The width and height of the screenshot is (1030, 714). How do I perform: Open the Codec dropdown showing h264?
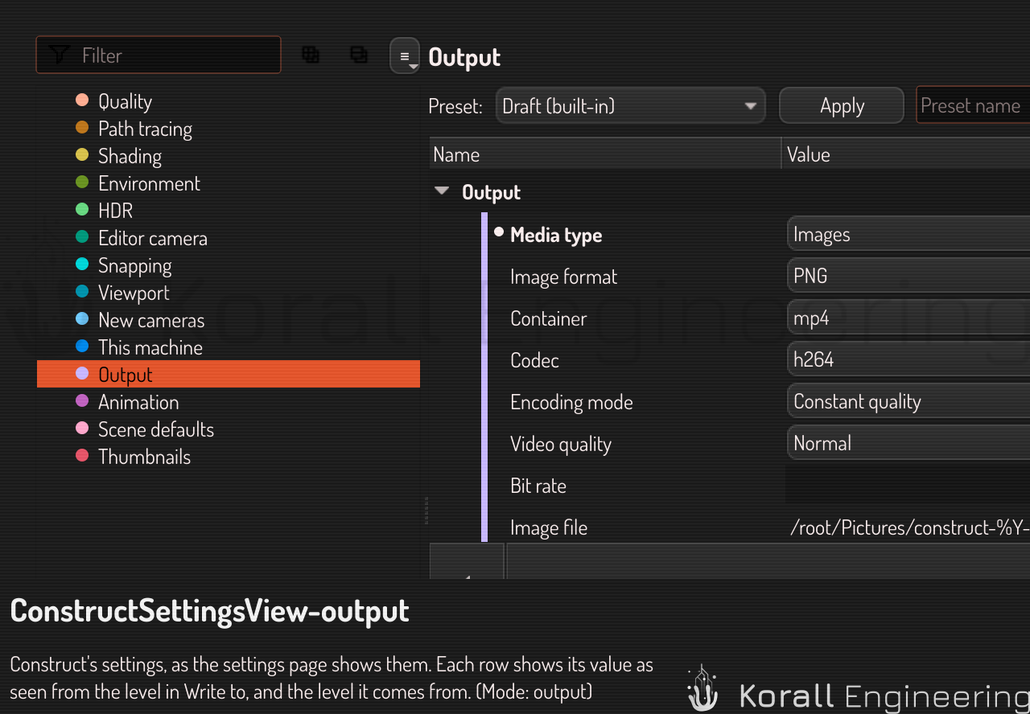(908, 360)
